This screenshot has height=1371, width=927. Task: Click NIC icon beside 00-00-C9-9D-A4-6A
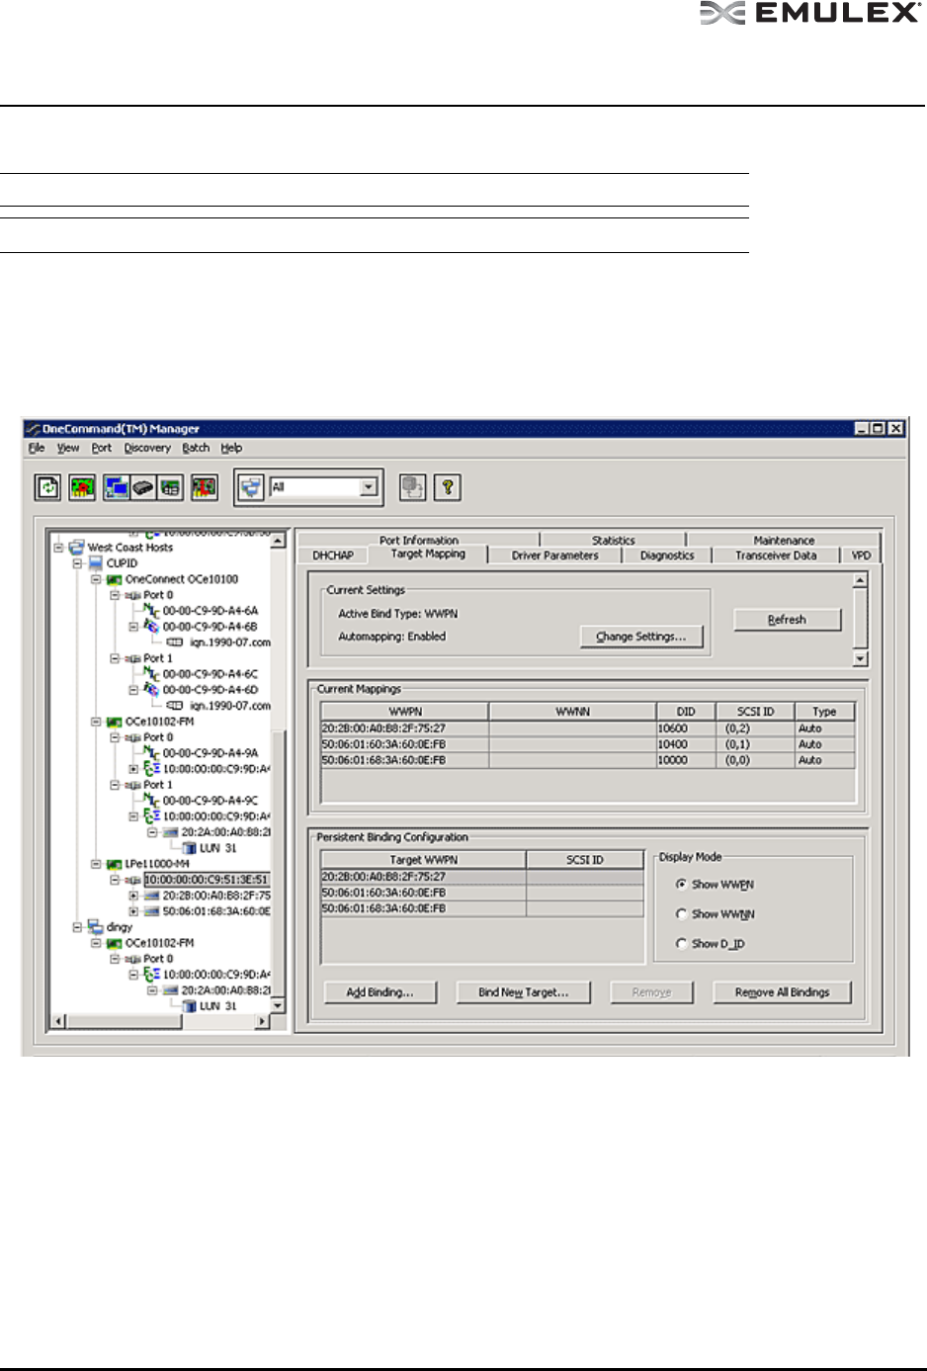(151, 610)
